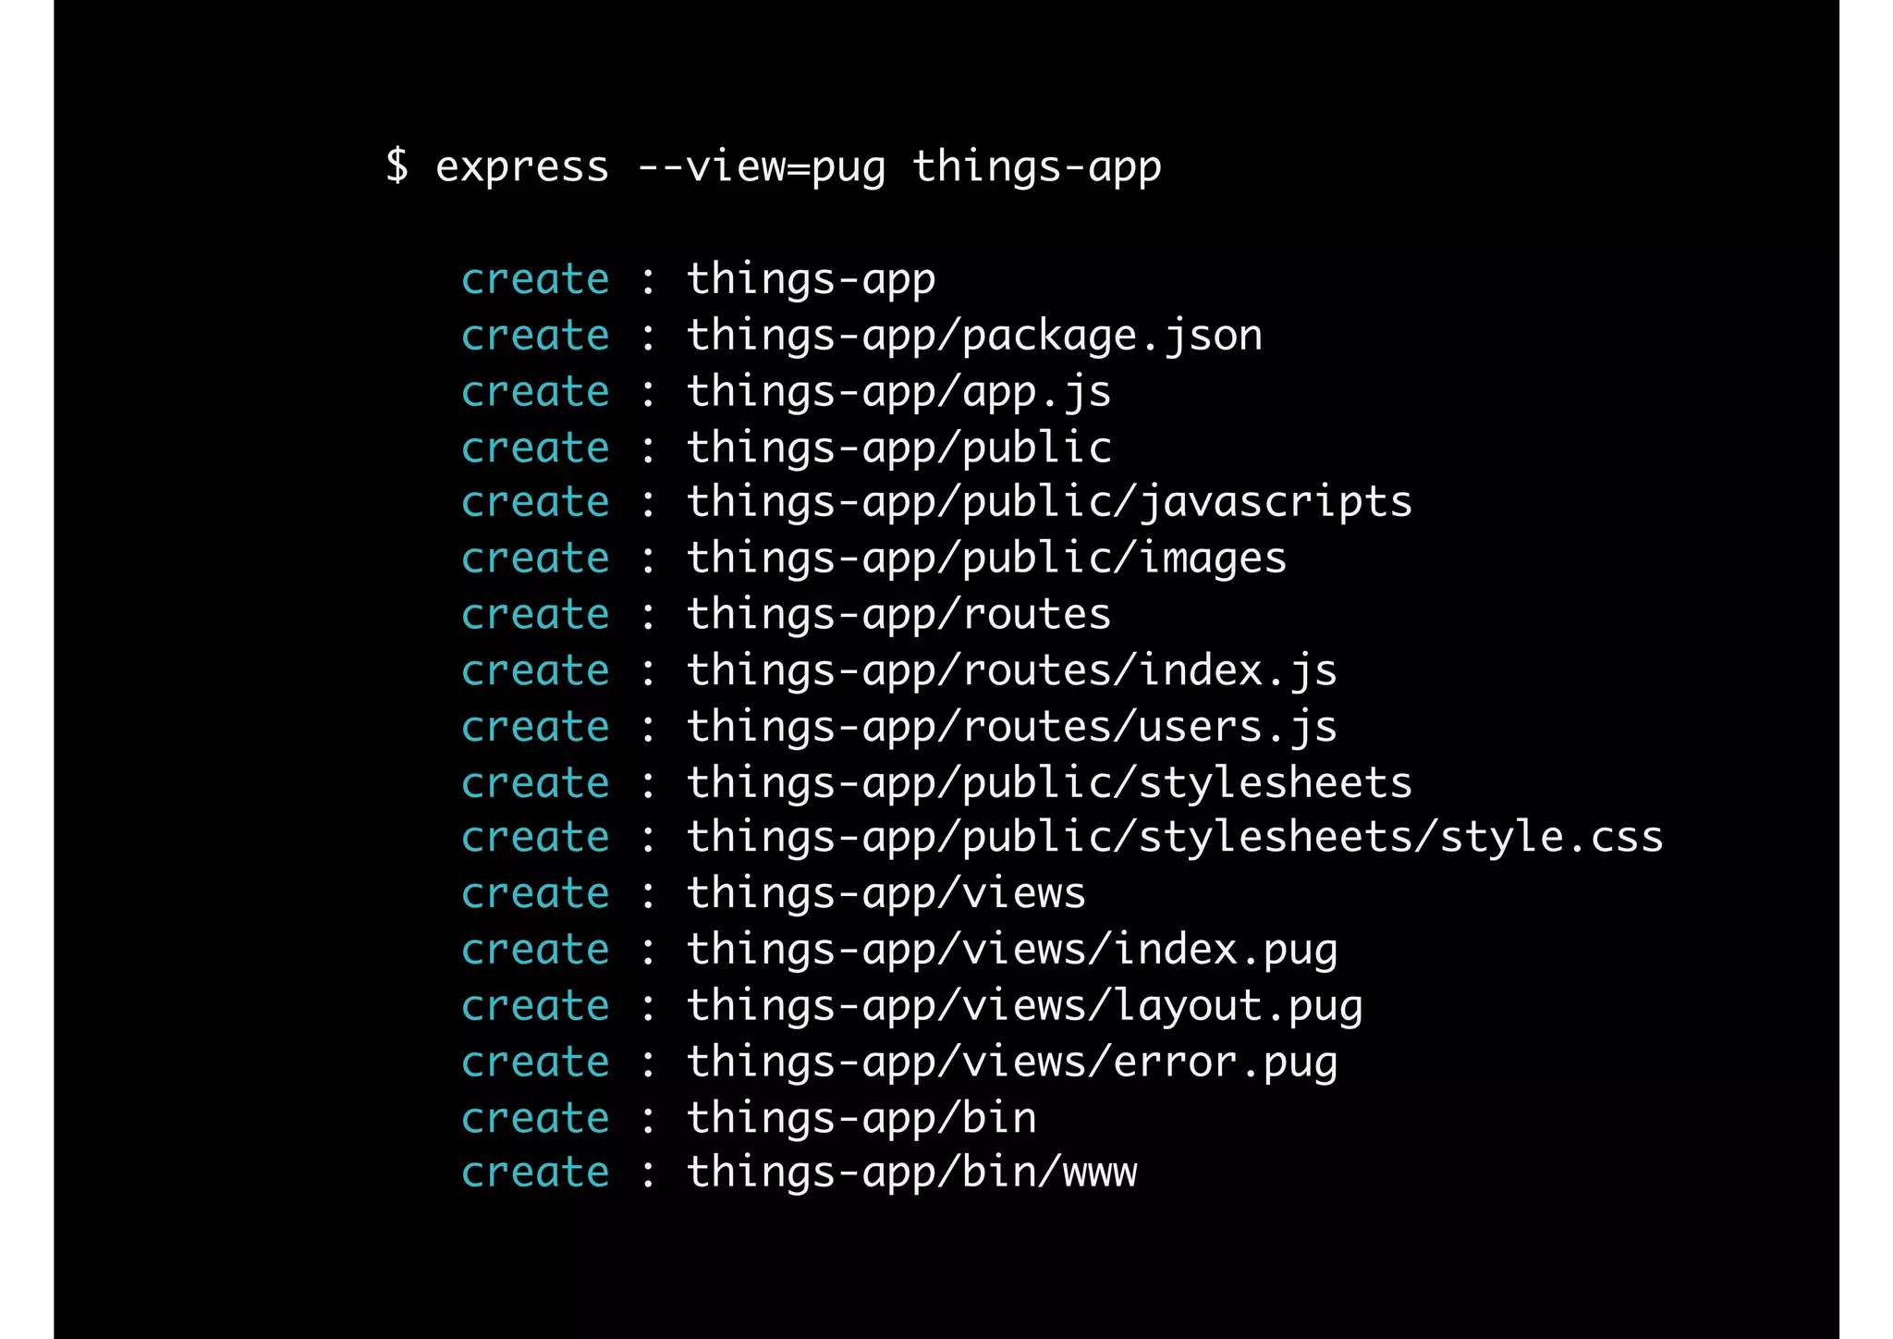Click the 'create' word before style.css
Image resolution: width=1893 pixels, height=1339 pixels.
pos(535,839)
